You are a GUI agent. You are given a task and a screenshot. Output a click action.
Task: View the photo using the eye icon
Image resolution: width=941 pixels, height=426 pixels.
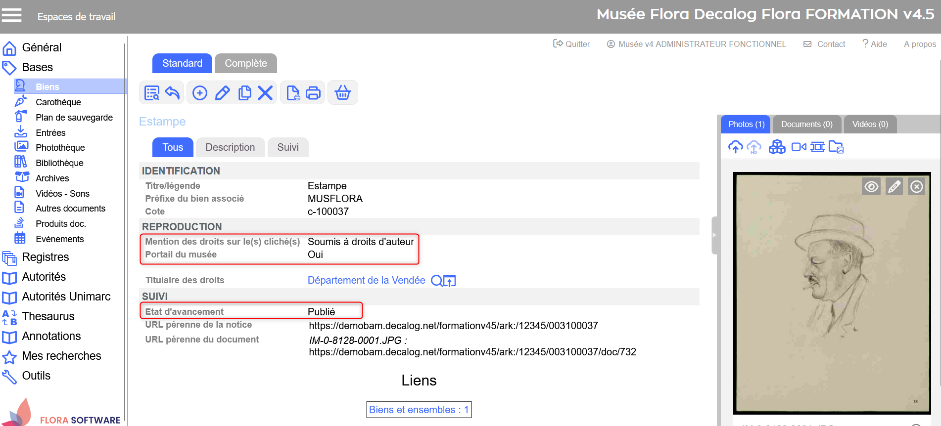pos(871,187)
